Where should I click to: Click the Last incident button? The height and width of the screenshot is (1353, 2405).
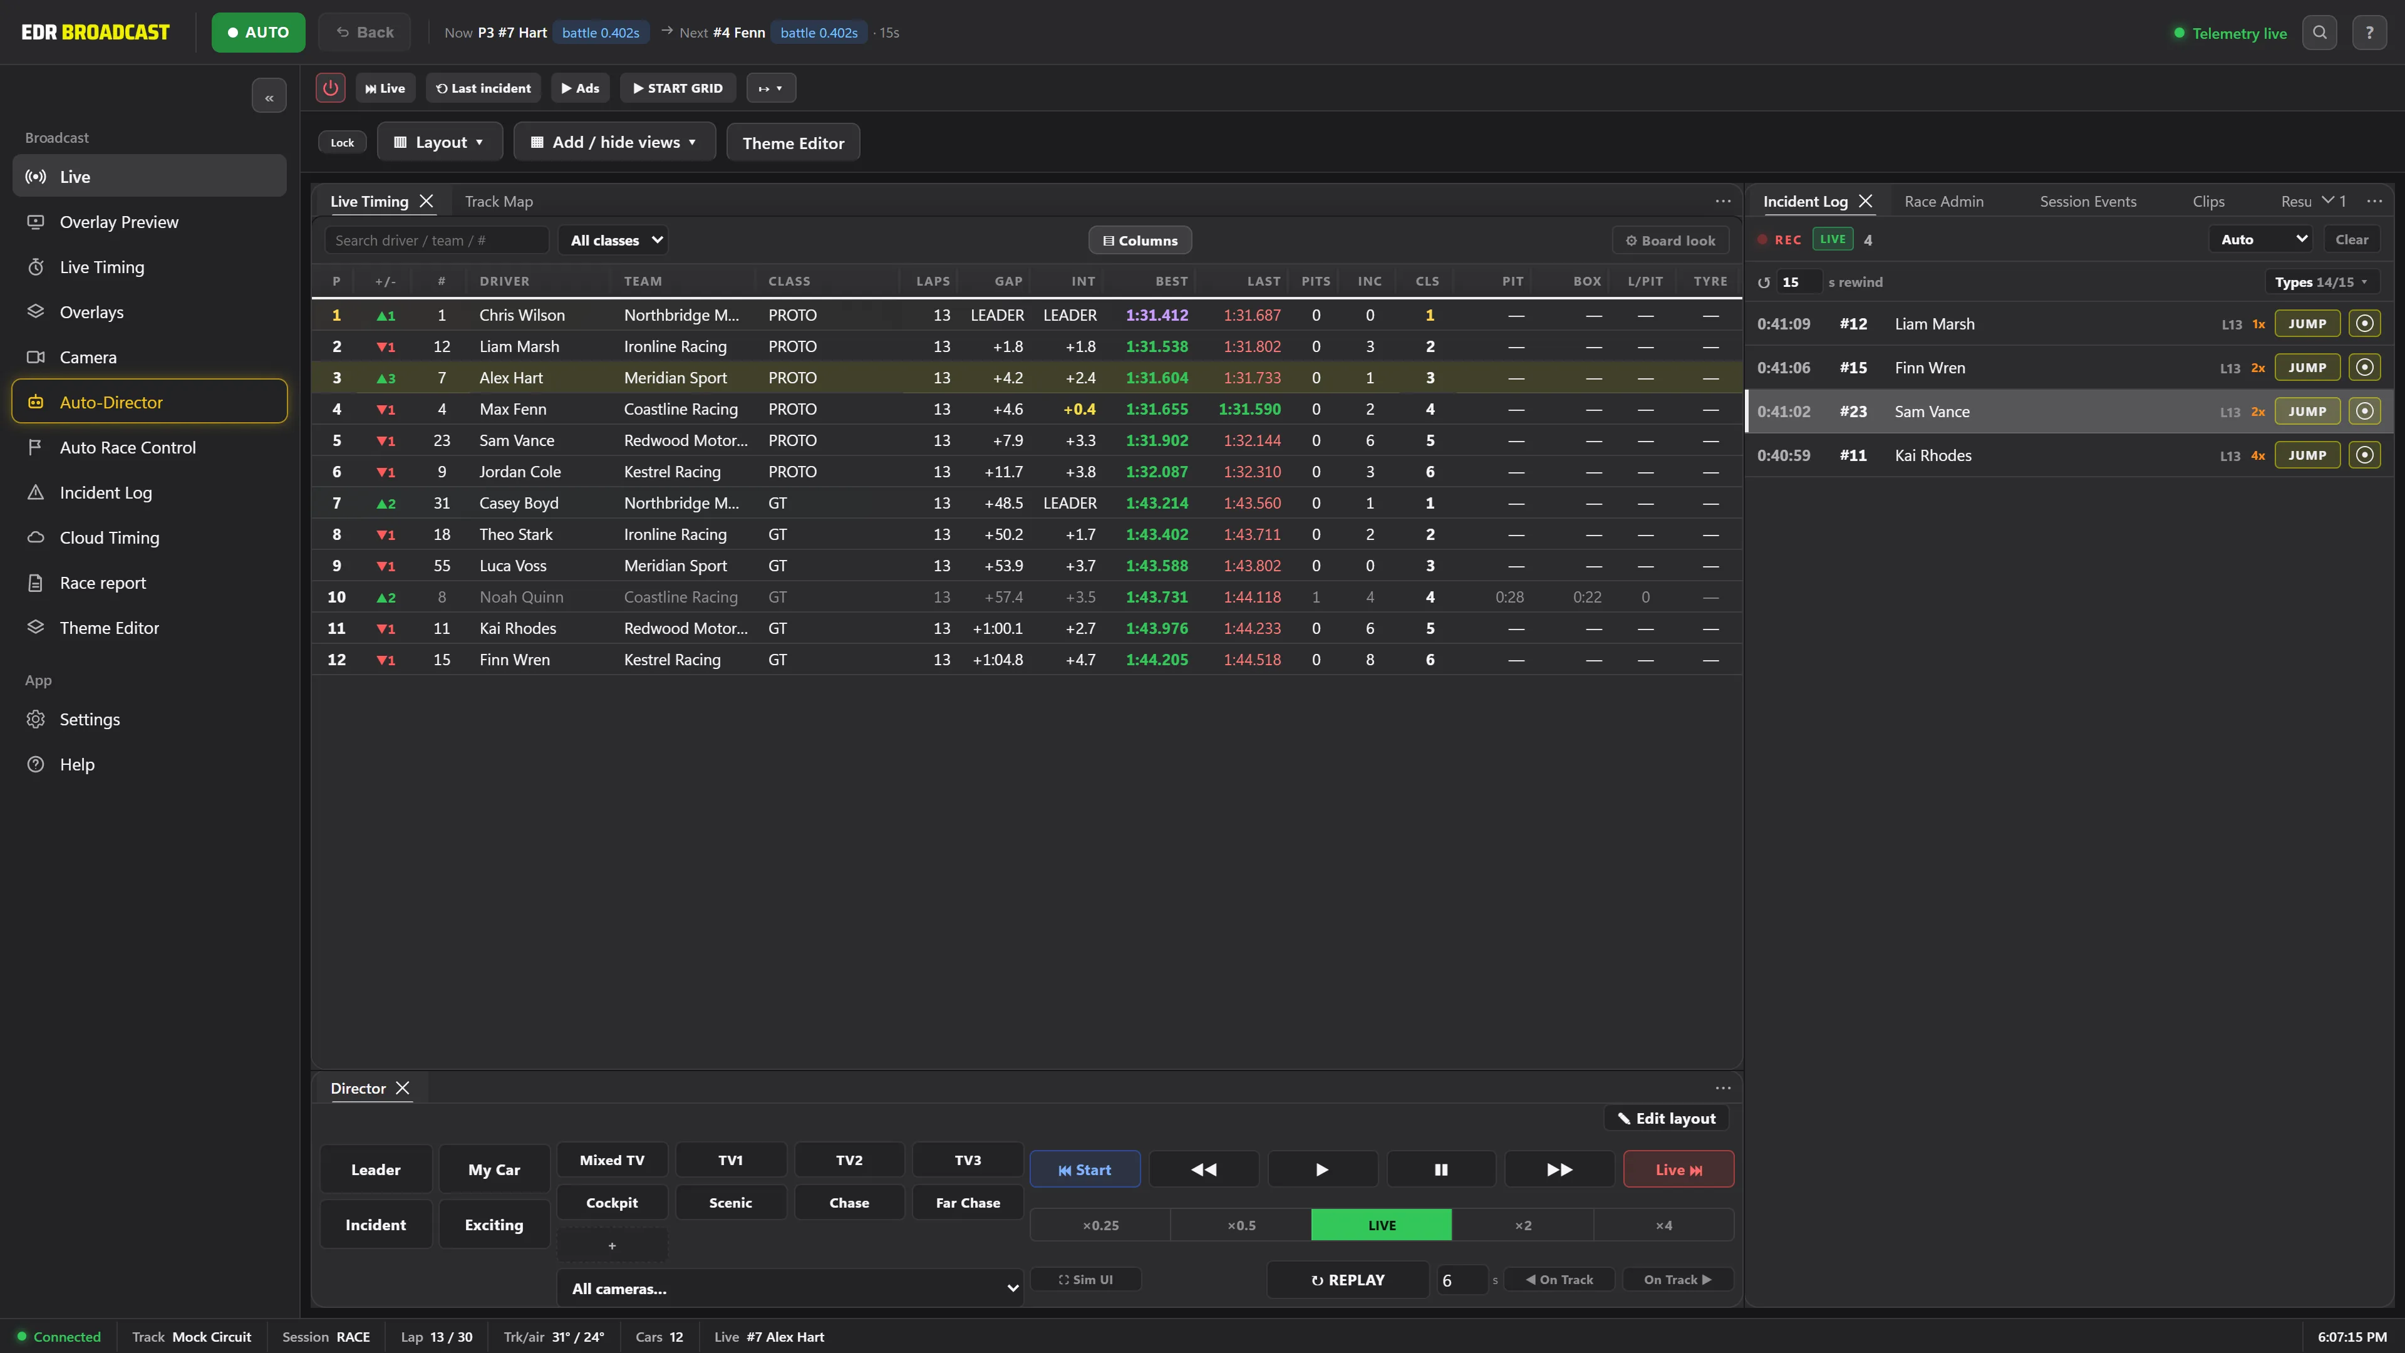[484, 89]
